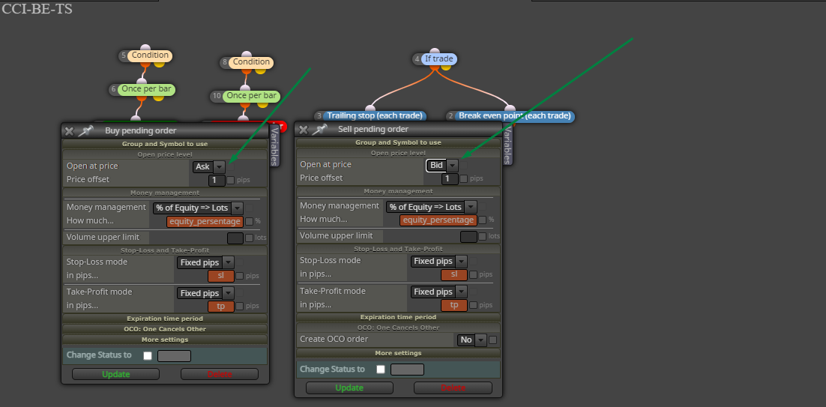The height and width of the screenshot is (407, 826).
Task: Open Create OCO order No dropdown
Action: coord(471,340)
